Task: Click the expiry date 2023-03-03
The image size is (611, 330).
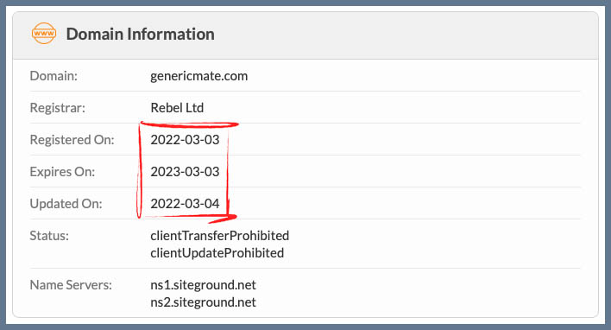Action: [x=185, y=172]
